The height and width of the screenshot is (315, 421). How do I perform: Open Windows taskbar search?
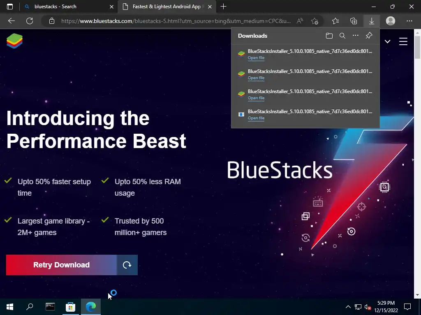(30, 307)
